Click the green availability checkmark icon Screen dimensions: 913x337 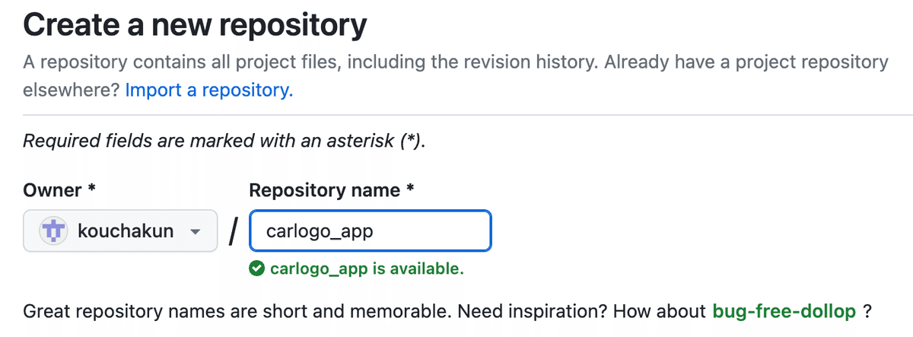pyautogui.click(x=257, y=268)
